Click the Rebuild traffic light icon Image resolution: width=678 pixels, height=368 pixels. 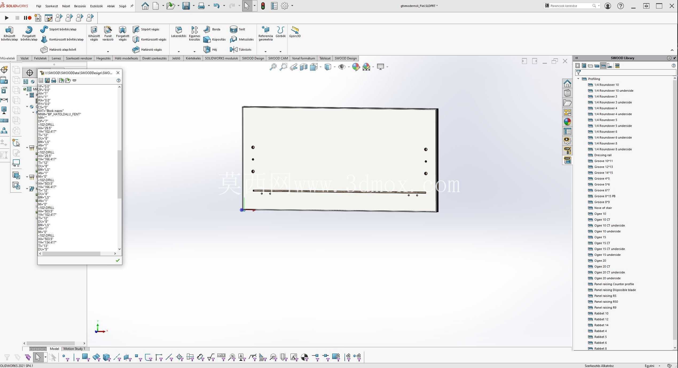point(263,6)
